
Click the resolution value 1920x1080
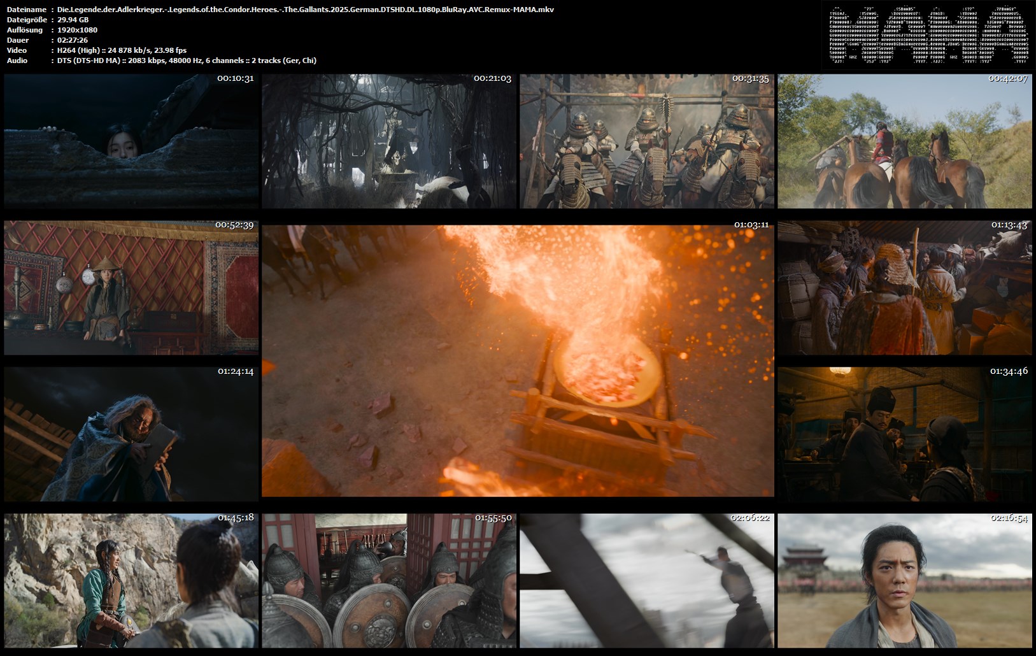click(78, 30)
